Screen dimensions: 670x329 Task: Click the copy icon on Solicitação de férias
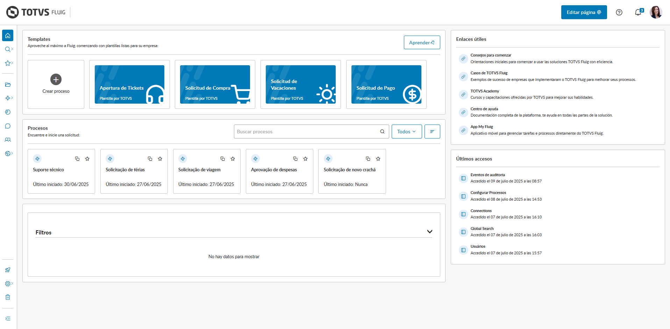(150, 159)
